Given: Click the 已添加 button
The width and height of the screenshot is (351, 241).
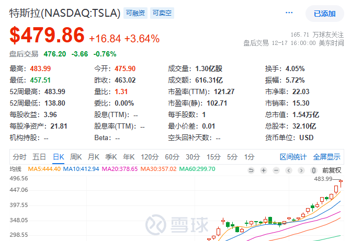Looking at the screenshot, I should coord(325,14).
